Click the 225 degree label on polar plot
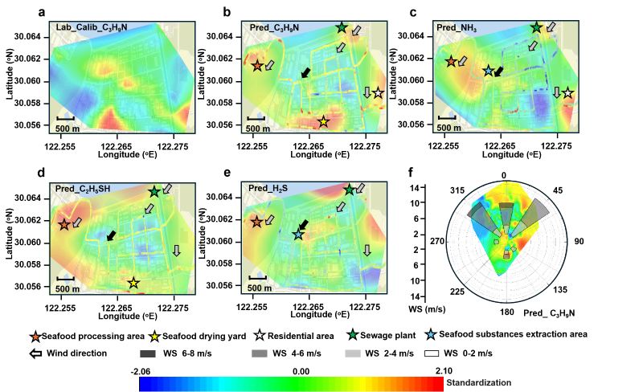Viewport: 643px width, 392px height. point(457,292)
